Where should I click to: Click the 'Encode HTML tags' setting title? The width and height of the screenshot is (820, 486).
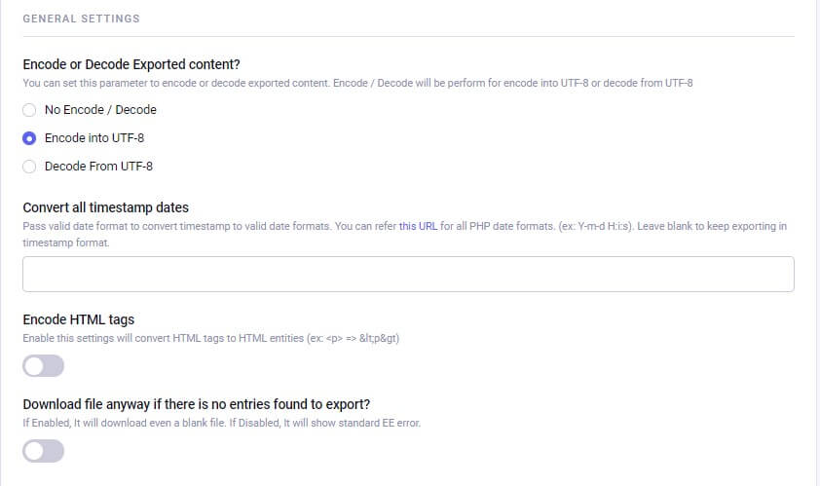(x=78, y=319)
